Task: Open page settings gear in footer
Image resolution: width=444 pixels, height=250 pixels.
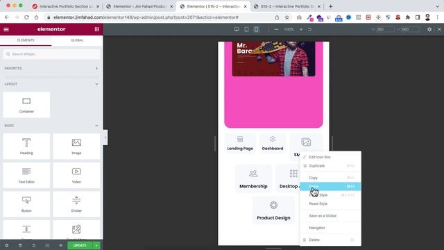Action: click(x=6, y=245)
